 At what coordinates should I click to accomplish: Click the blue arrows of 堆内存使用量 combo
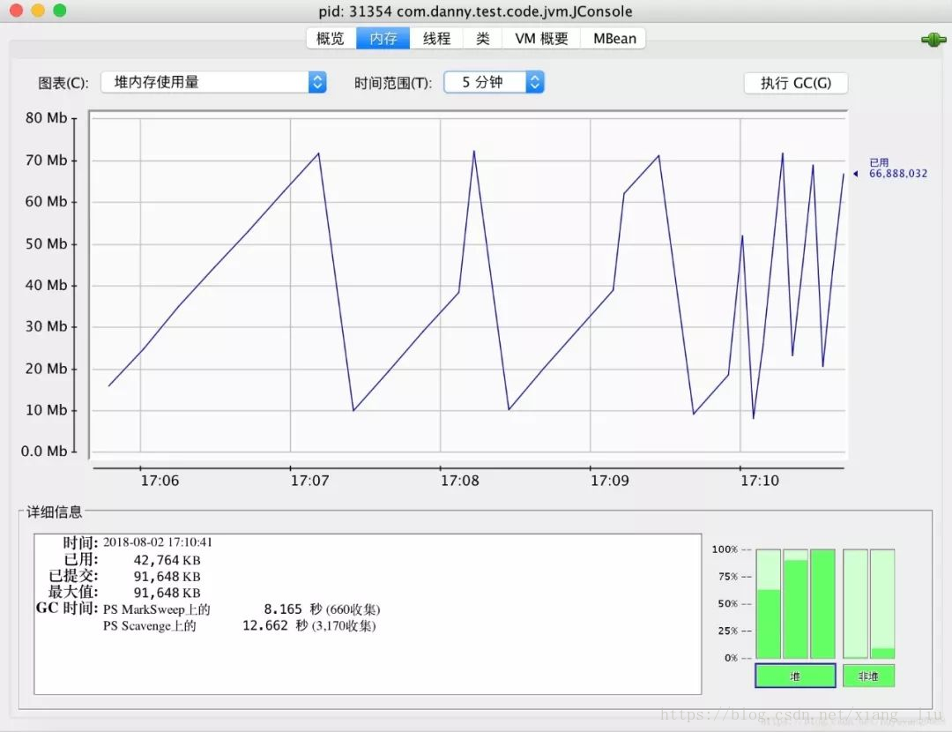(317, 82)
